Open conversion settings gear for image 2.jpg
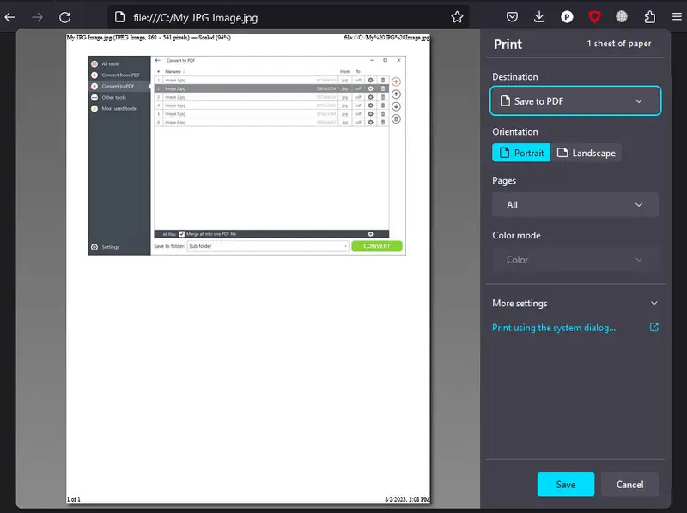Screen dimensions: 687x513 [371, 88]
